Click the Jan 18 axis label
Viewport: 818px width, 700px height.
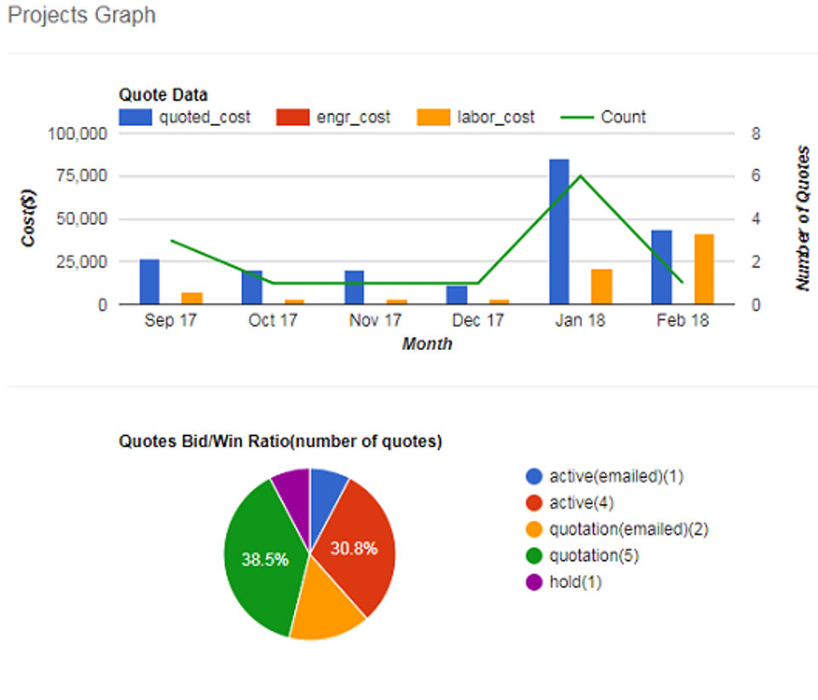pyautogui.click(x=580, y=320)
